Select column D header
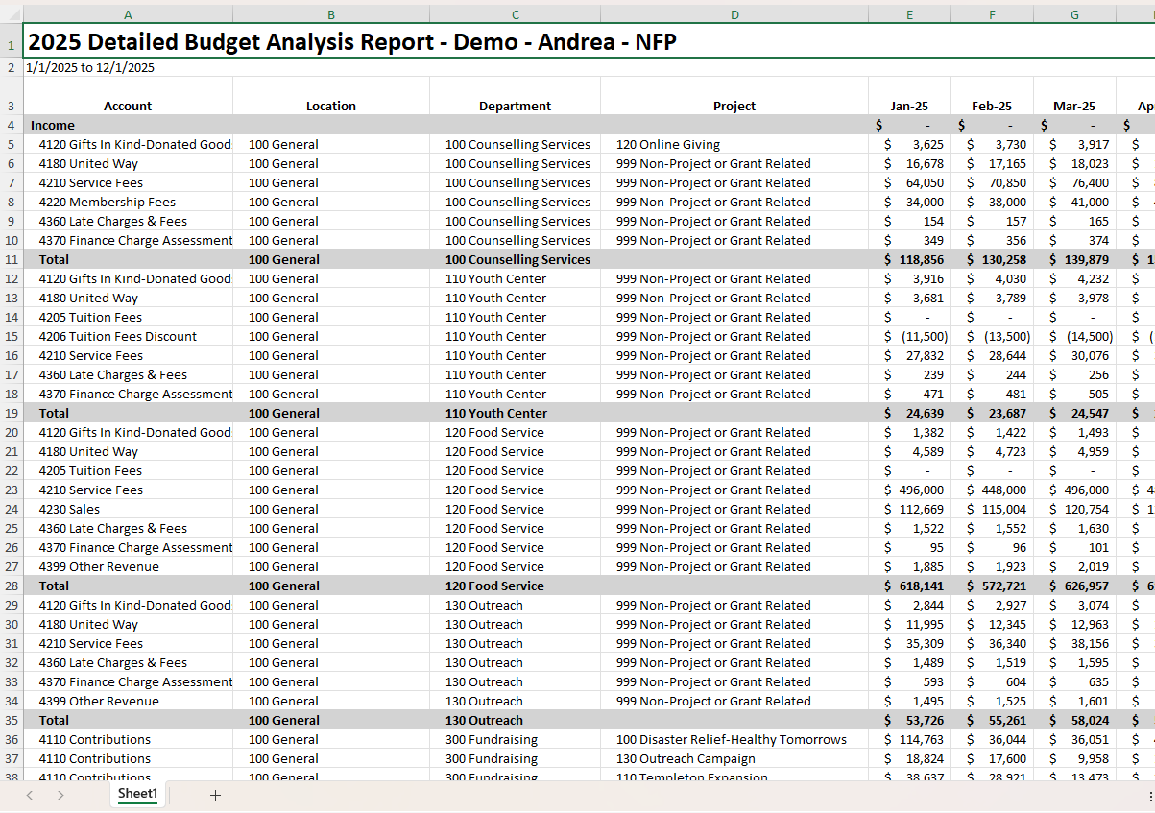The image size is (1155, 813). coord(734,14)
